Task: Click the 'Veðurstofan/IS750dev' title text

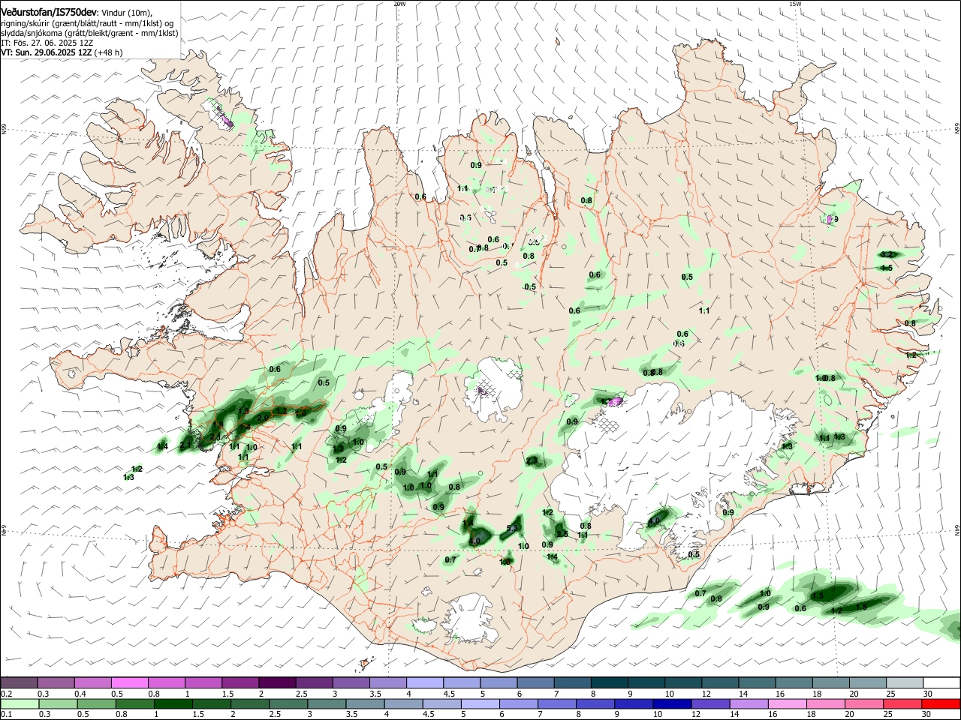Action: coord(48,13)
